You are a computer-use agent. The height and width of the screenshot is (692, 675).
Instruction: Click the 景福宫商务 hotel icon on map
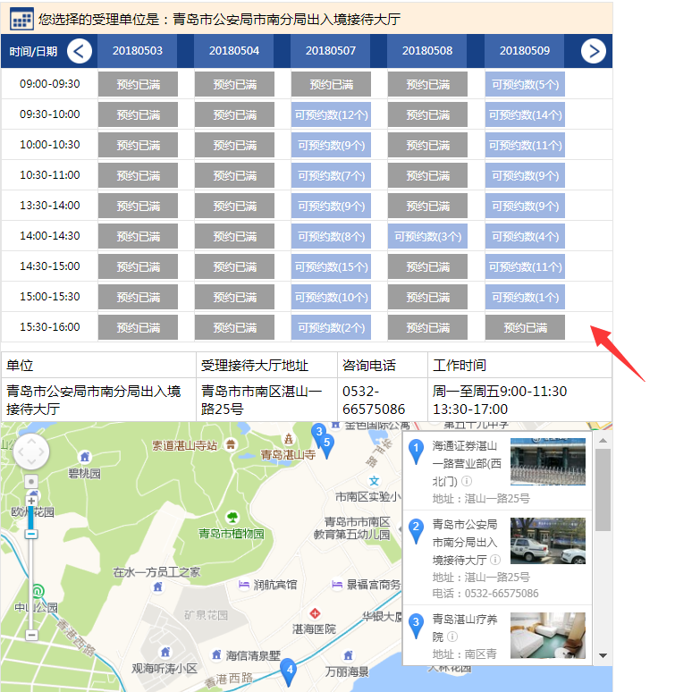pyautogui.click(x=337, y=585)
